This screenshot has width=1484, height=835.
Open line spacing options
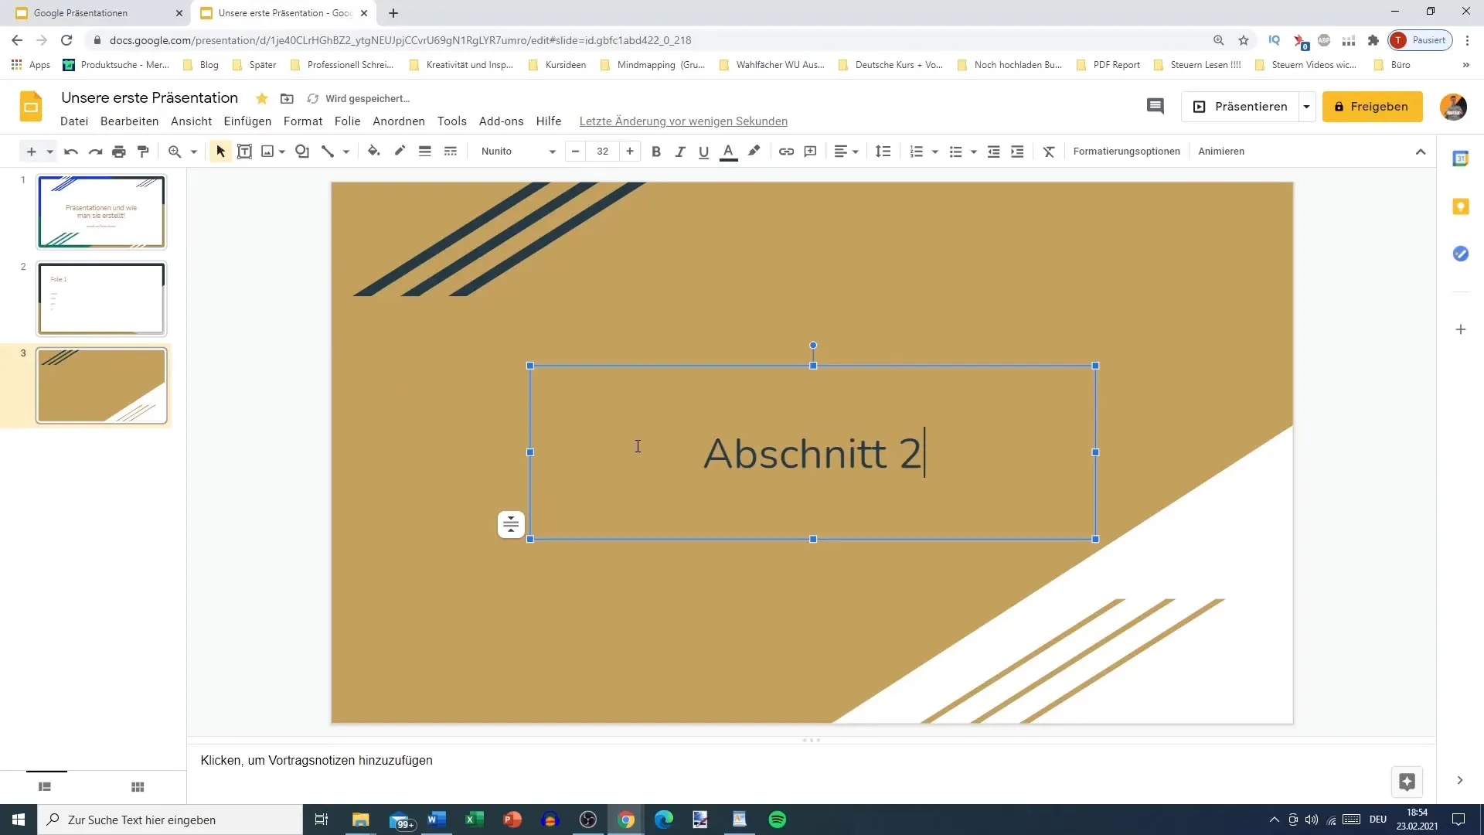883,152
